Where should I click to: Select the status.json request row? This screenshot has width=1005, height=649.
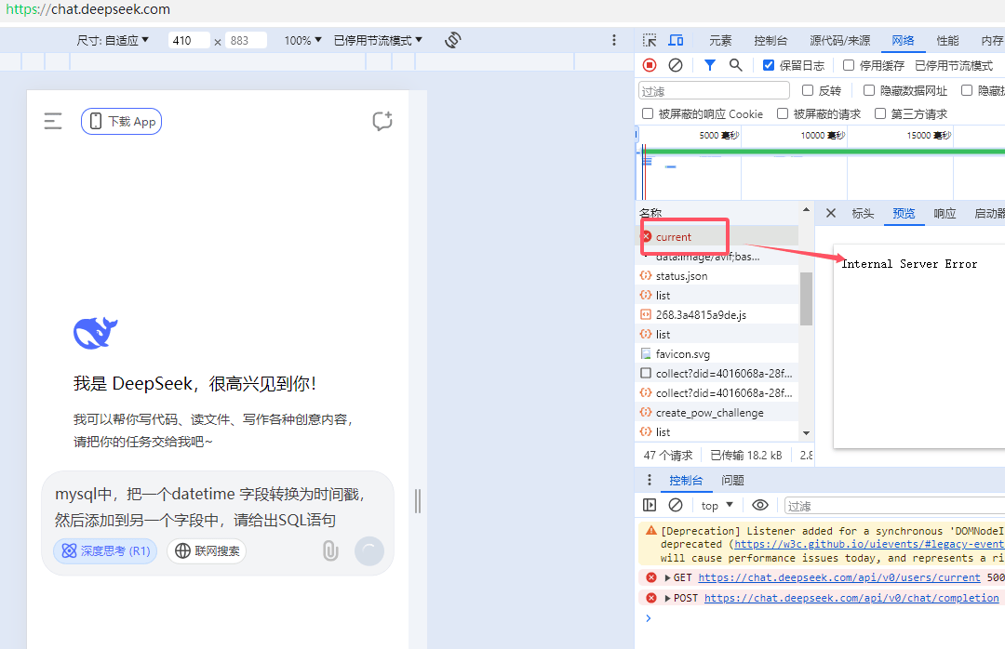pos(717,276)
